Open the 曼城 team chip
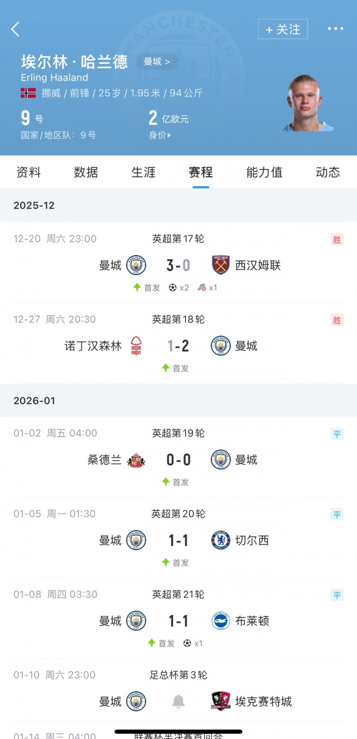This screenshot has width=357, height=739. click(x=156, y=62)
